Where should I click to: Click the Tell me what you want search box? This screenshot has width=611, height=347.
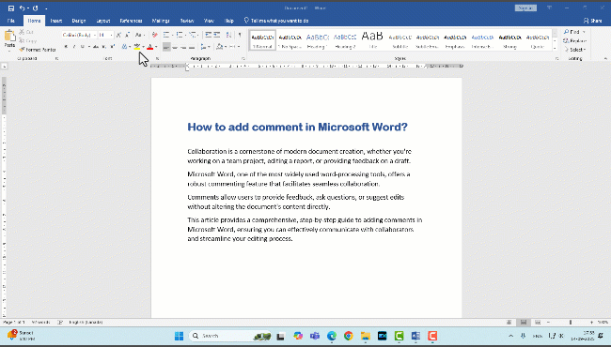(276, 21)
